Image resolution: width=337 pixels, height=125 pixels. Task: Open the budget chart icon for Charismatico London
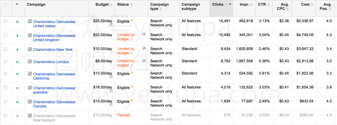click(144, 60)
